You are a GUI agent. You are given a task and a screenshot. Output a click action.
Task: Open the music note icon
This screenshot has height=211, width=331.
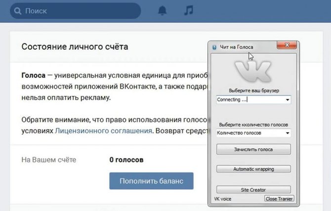(189, 10)
